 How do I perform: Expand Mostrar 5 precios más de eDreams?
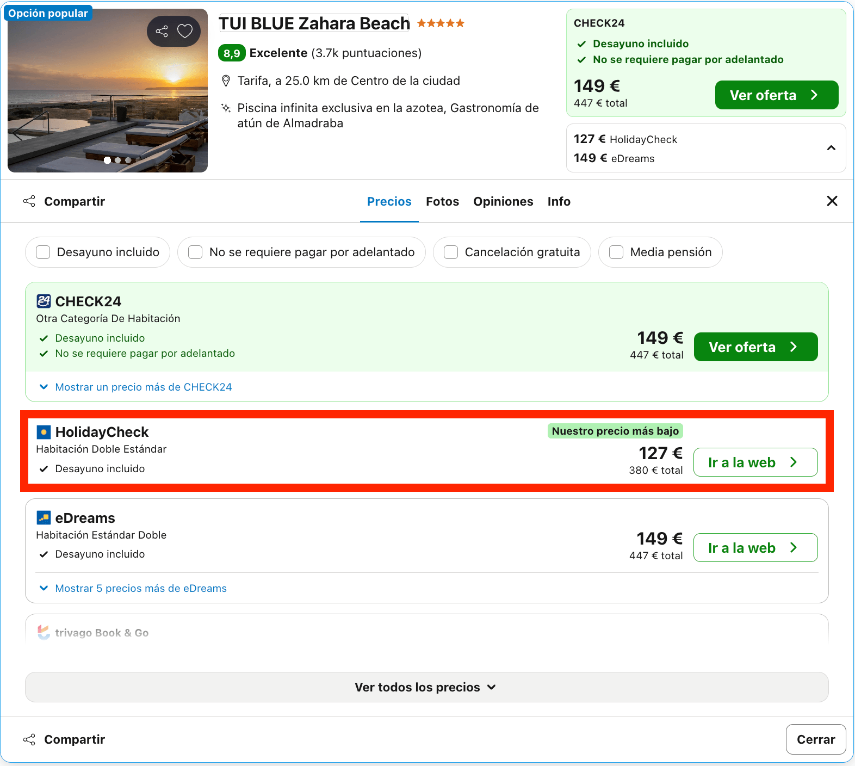coord(133,588)
